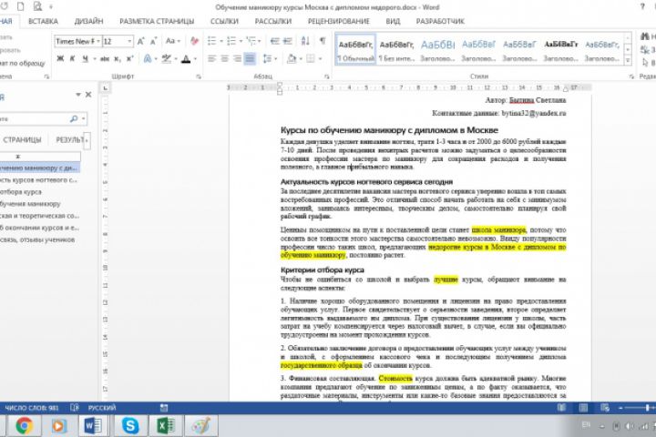Open Paragraph dialog launcher in Абзац group
Screen dimensions: 656x437
click(x=326, y=76)
